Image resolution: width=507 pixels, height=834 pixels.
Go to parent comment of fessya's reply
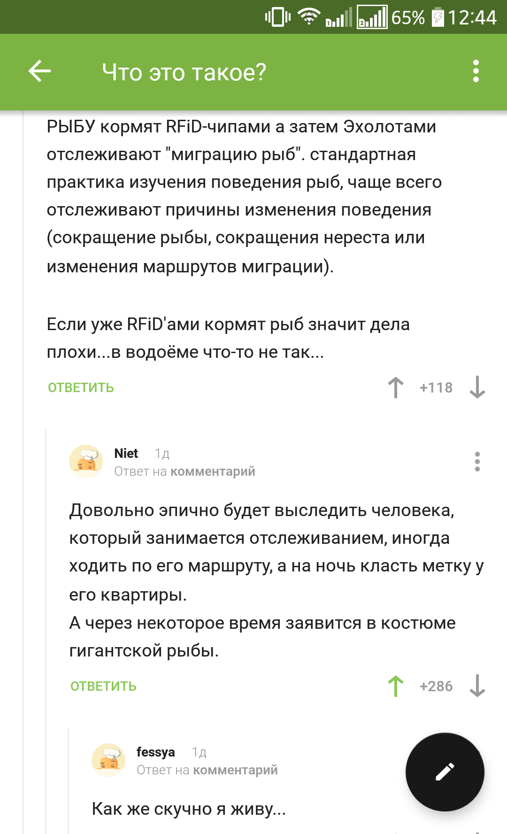point(235,770)
